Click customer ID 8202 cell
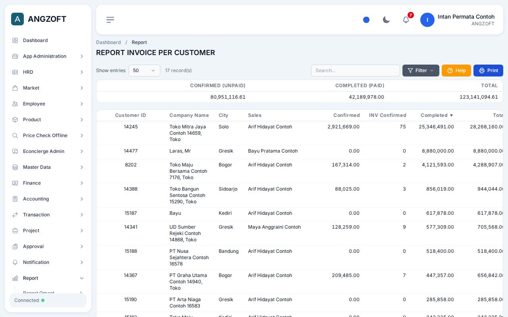Viewport: 508px width, 317px height. [x=131, y=165]
